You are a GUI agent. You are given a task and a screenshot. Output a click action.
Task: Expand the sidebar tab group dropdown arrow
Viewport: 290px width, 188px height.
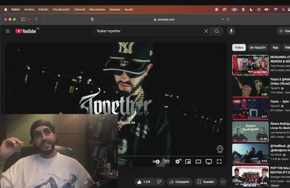[x=29, y=19]
